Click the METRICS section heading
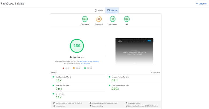209x109 pixels. (54, 73)
